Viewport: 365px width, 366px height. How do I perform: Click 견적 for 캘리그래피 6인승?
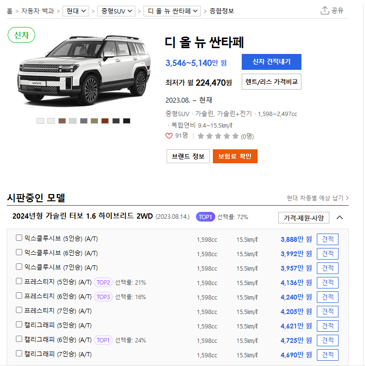(327, 340)
